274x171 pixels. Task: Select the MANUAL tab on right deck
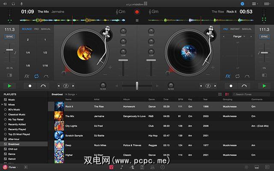pyautogui.click(x=247, y=29)
